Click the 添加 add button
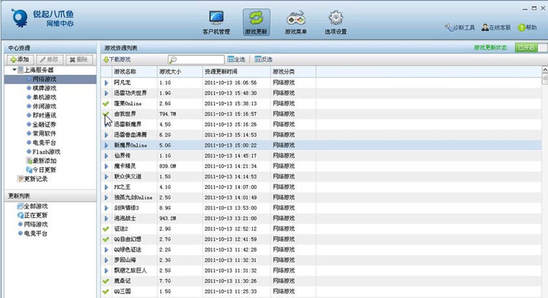548x298 pixels. coord(20,60)
